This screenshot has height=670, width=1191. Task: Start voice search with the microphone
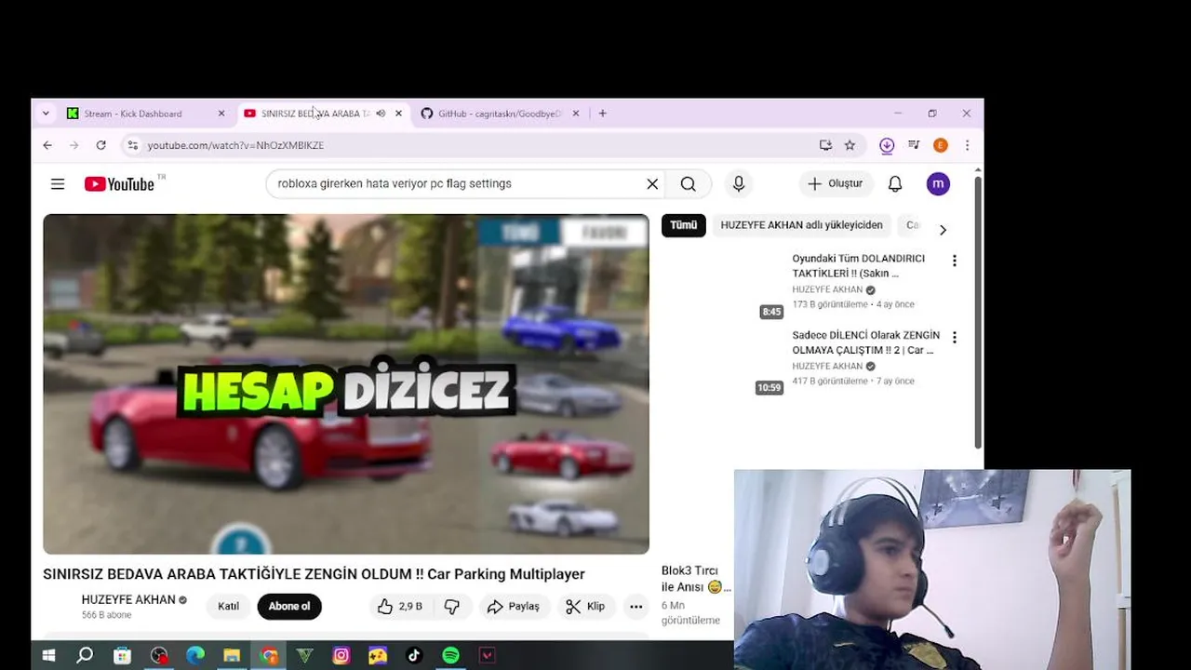pos(739,184)
